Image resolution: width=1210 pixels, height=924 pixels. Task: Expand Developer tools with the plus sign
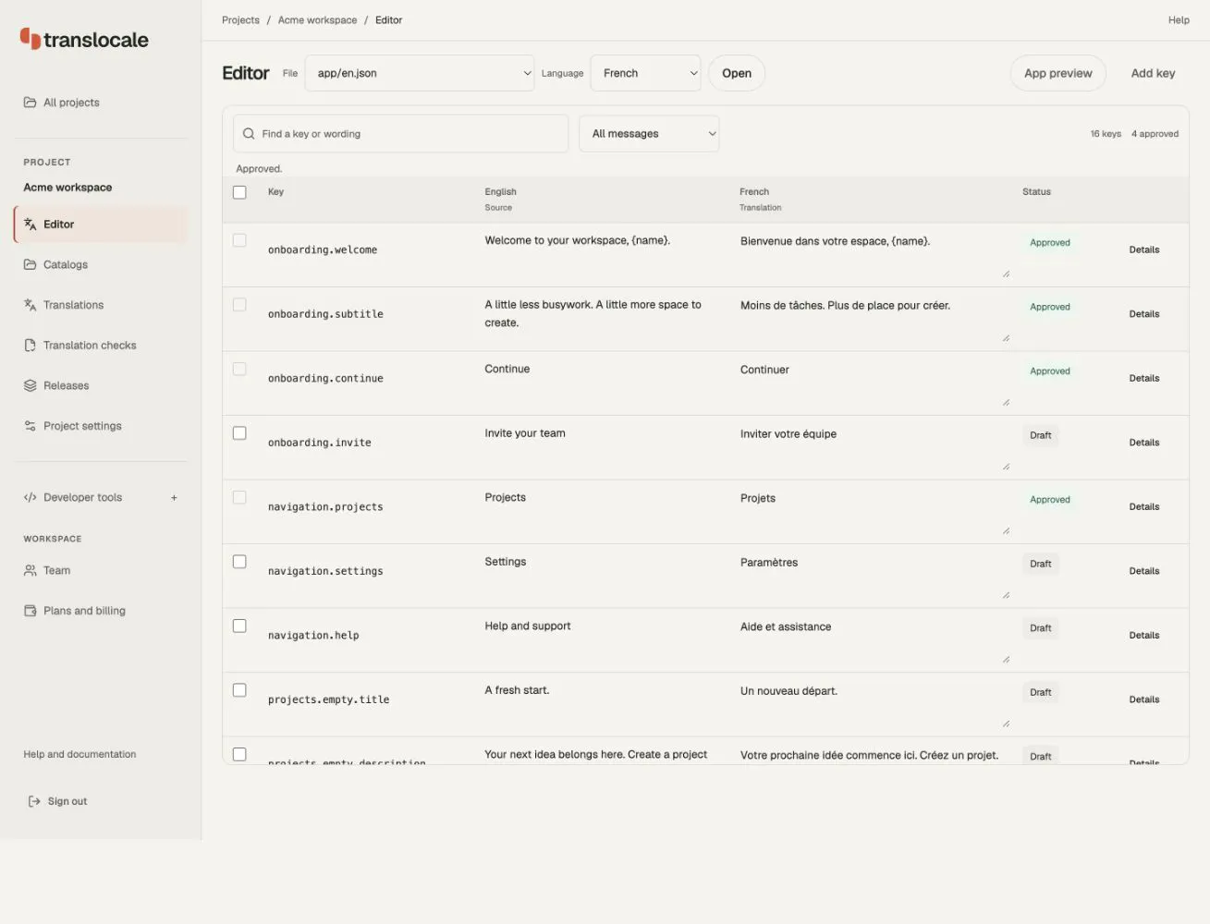point(174,498)
